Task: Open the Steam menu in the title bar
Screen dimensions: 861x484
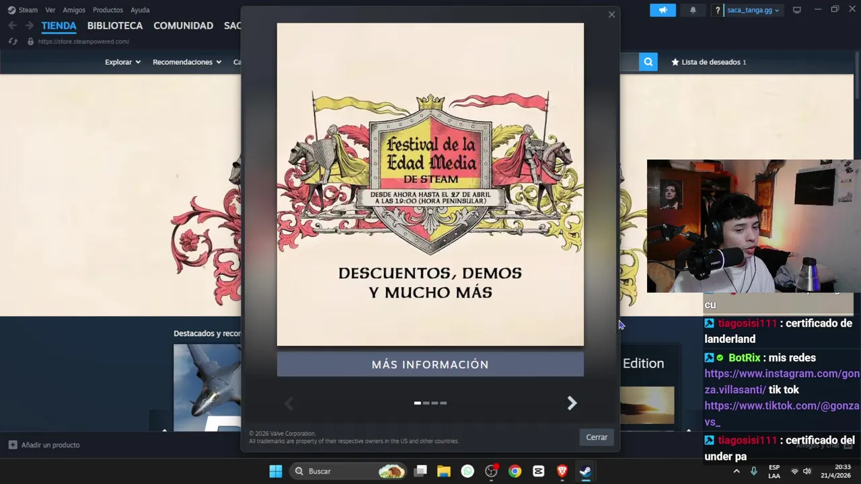Action: pyautogui.click(x=23, y=10)
